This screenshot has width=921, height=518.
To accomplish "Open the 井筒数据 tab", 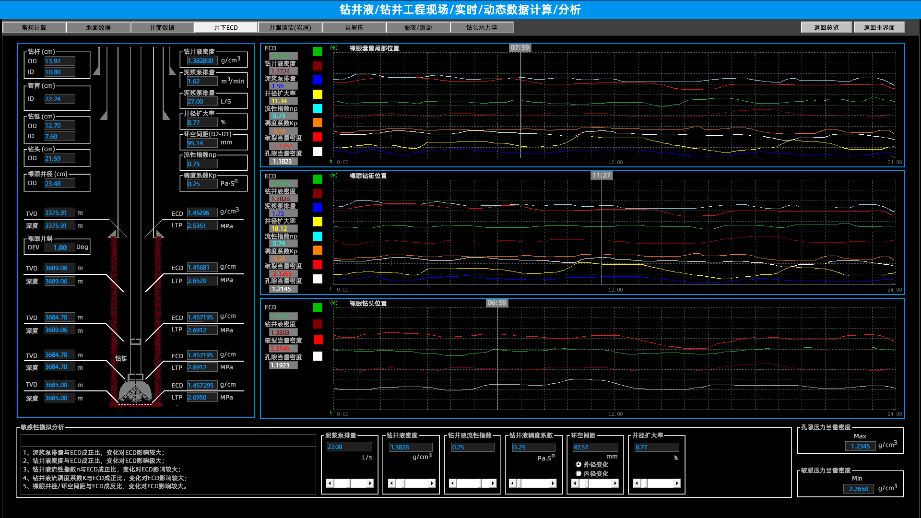I will 162,27.
